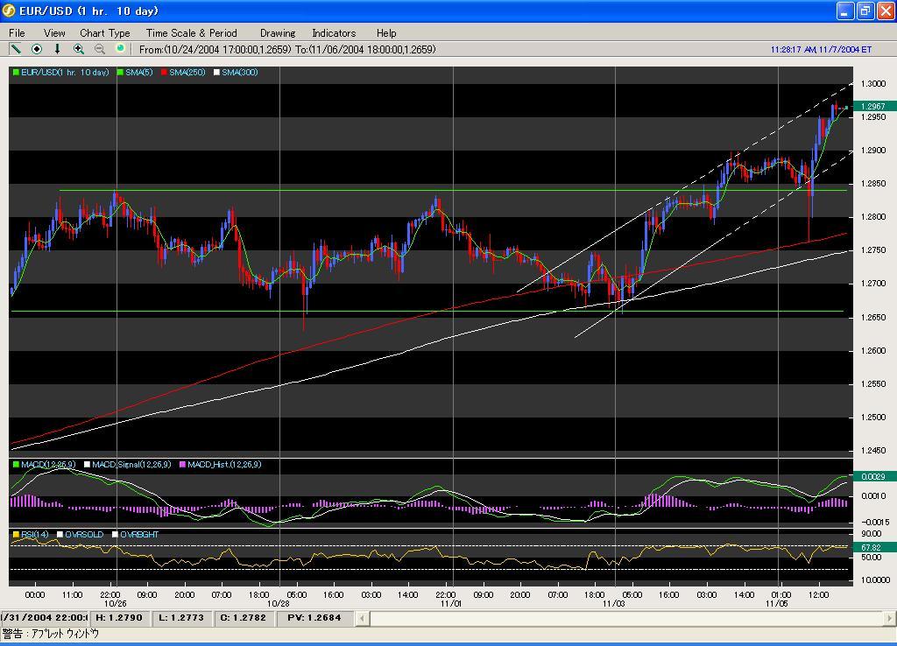Click the EUR/USD(1 hr. 10 day) legend label
The width and height of the screenshot is (897, 646).
pos(65,73)
